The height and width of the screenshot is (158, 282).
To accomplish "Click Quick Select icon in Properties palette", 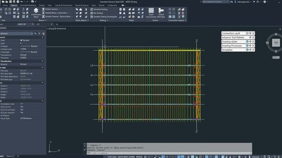I will (x=43, y=33).
